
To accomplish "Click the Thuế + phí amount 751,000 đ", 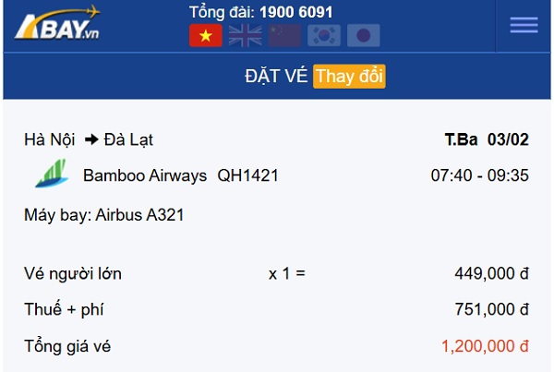I will [491, 309].
